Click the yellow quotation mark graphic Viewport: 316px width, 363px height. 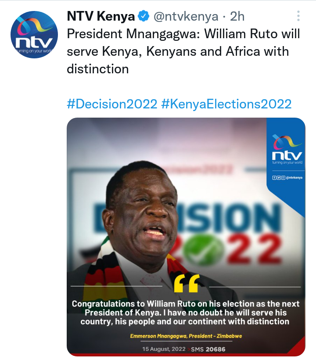(x=187, y=283)
